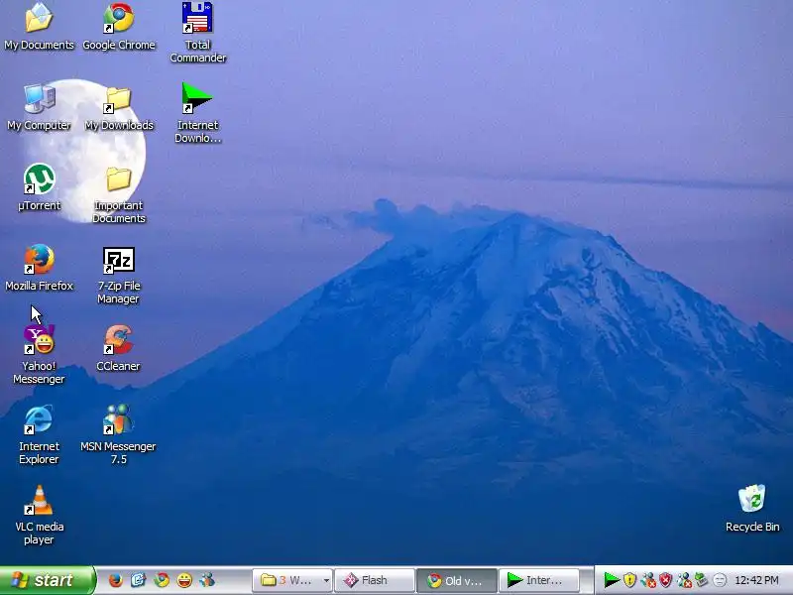Open Internet Download Manager tray icon
The height and width of the screenshot is (595, 793).
coord(612,580)
